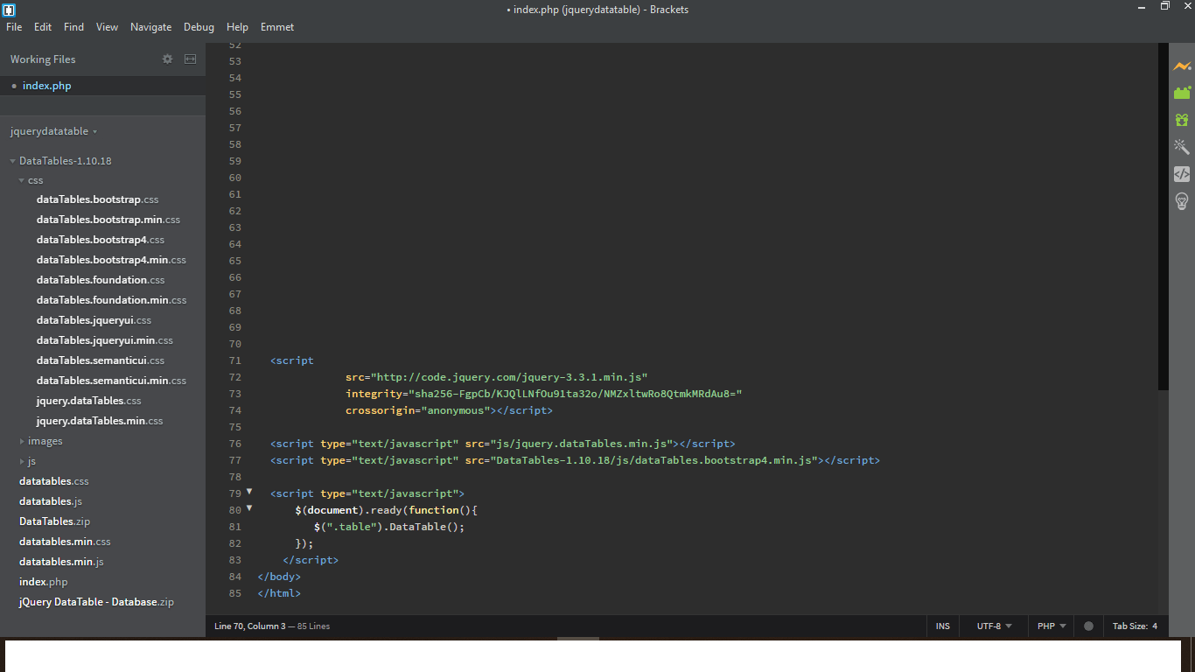This screenshot has height=672, width=1195.
Task: Toggle the code fold arrow at line 80
Action: (249, 508)
